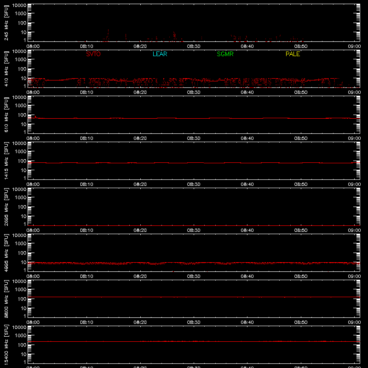This screenshot has width=368, height=368.
Task: Click the green SGMR station label
Action: (x=225, y=54)
